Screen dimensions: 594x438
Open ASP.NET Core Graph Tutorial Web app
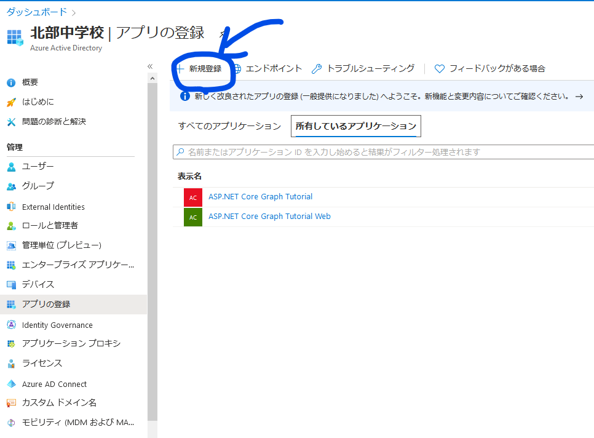[x=269, y=217]
